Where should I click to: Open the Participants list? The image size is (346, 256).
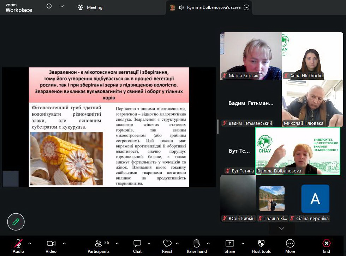99,244
